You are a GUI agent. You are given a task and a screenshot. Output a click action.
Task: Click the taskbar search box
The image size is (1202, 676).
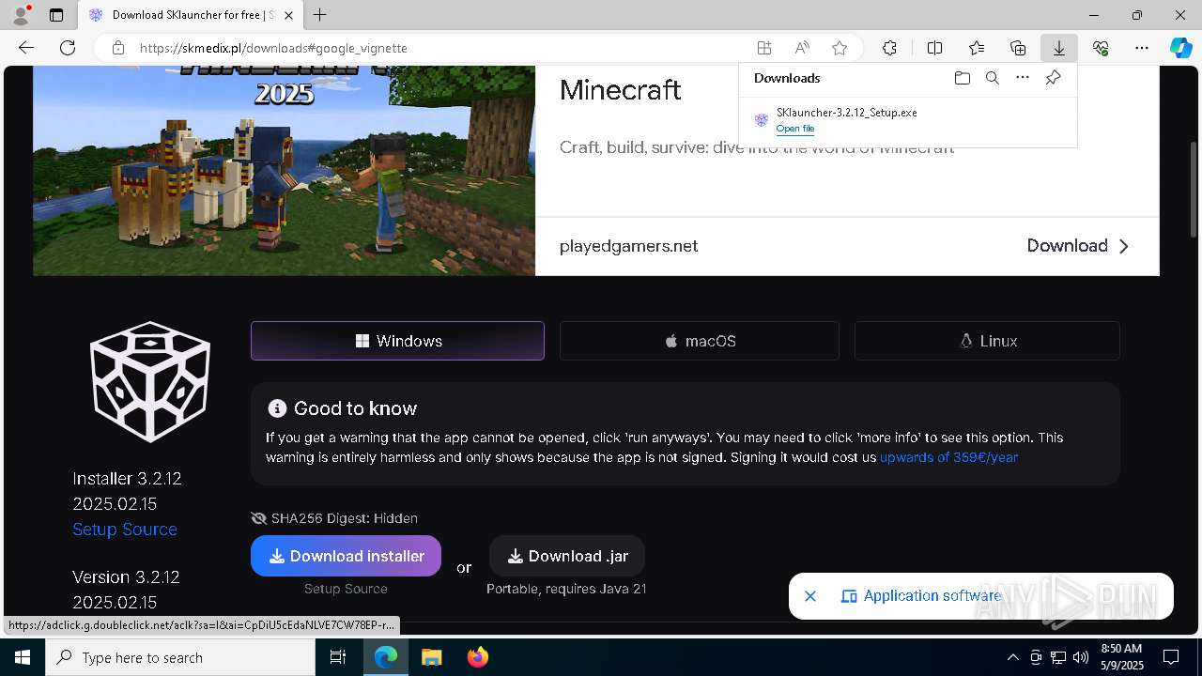pos(180,657)
